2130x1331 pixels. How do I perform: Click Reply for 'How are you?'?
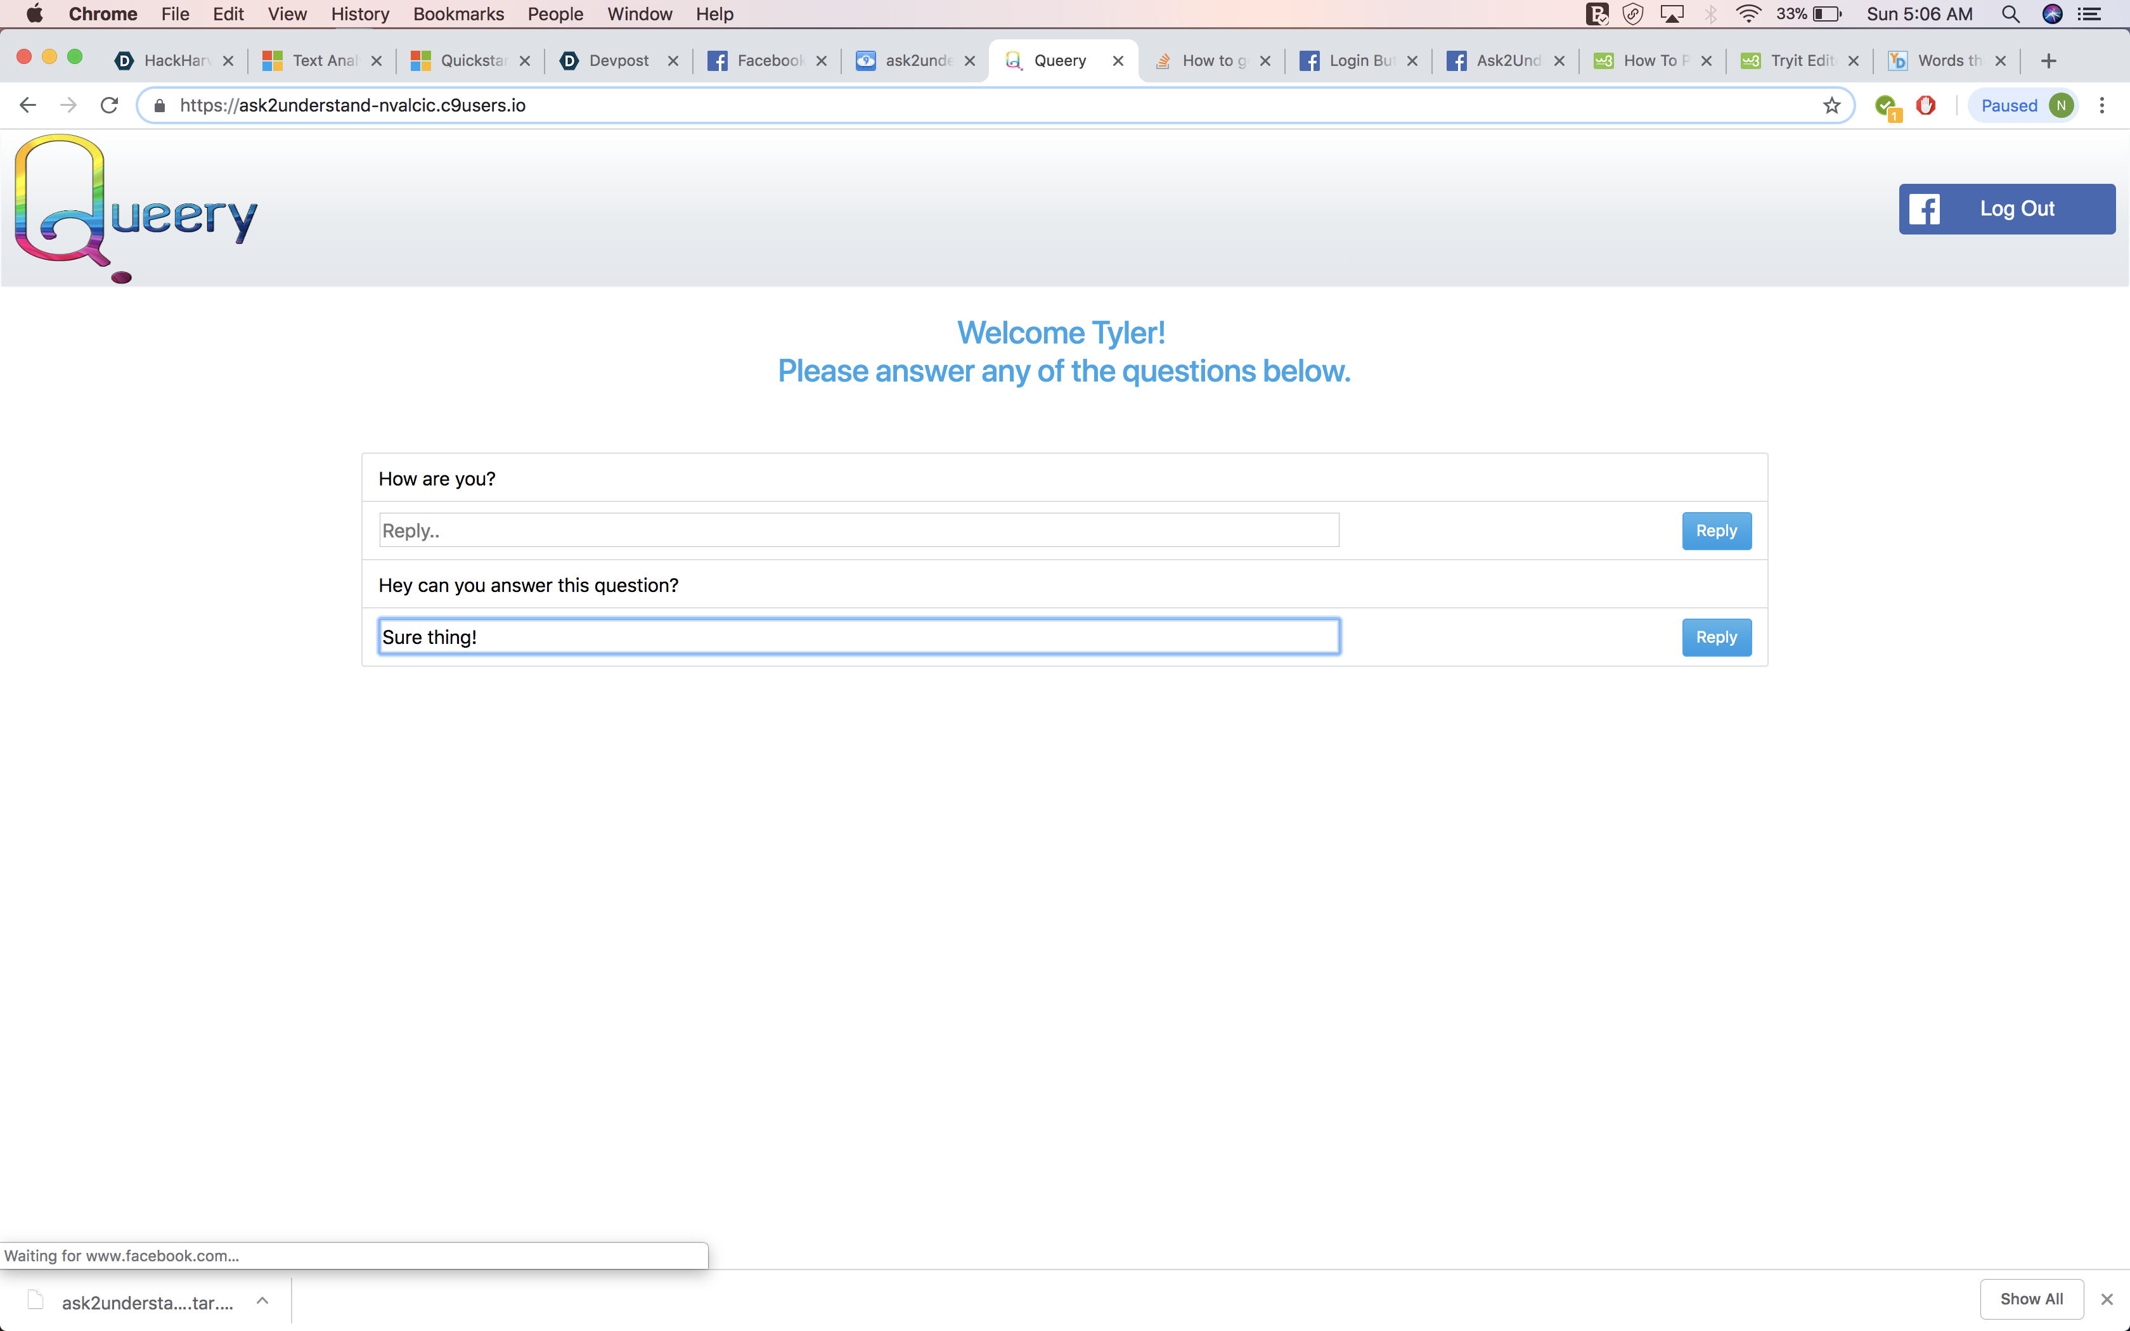(x=1715, y=531)
